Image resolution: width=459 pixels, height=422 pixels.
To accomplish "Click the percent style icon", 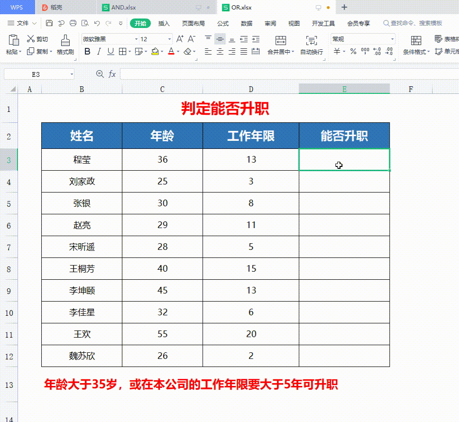I will pos(353,52).
